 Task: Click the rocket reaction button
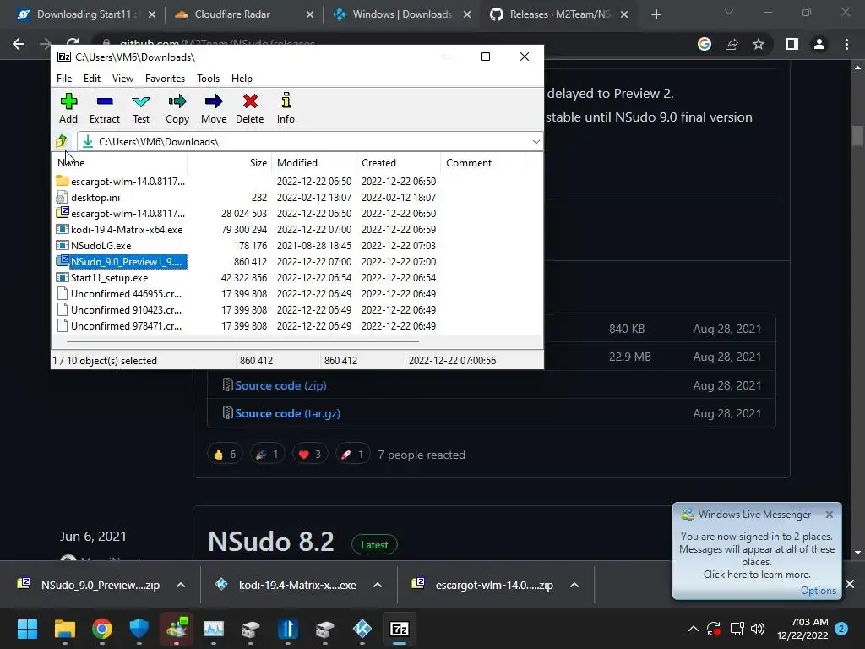click(352, 454)
